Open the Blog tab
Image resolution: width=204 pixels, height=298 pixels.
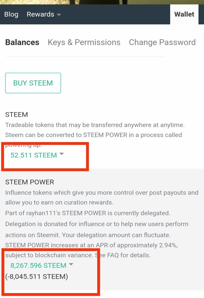point(11,14)
